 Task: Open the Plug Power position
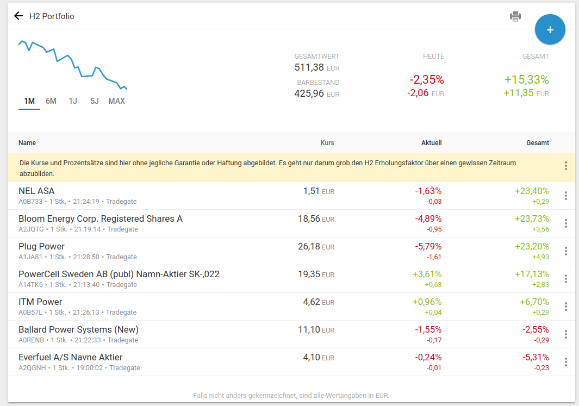tap(291, 251)
